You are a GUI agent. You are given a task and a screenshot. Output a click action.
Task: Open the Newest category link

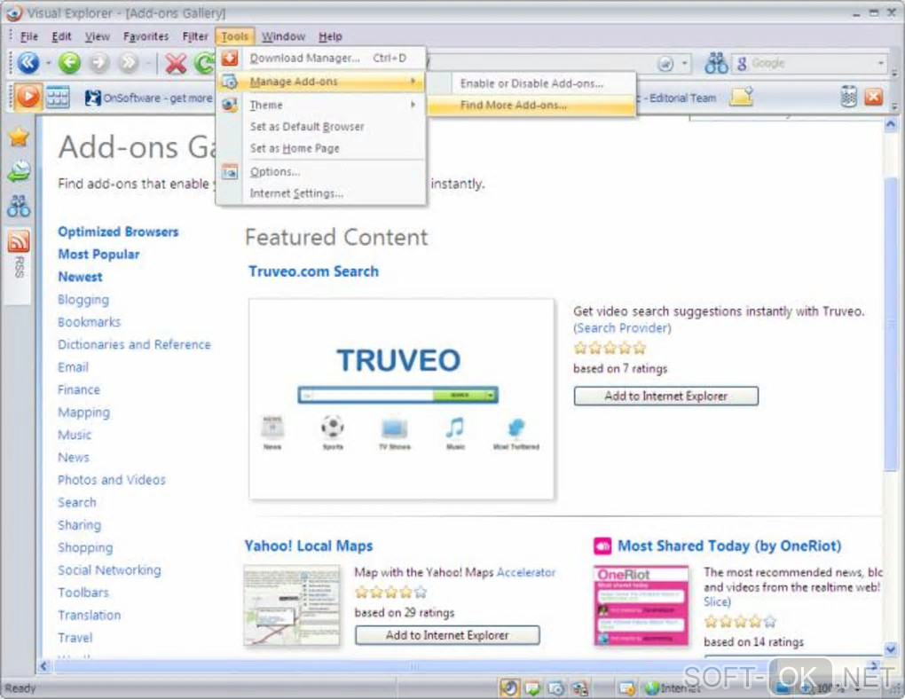(80, 277)
